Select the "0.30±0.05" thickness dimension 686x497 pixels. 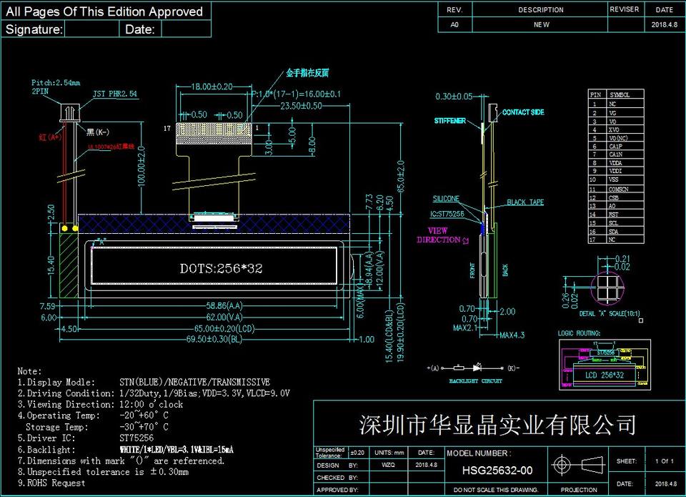454,97
